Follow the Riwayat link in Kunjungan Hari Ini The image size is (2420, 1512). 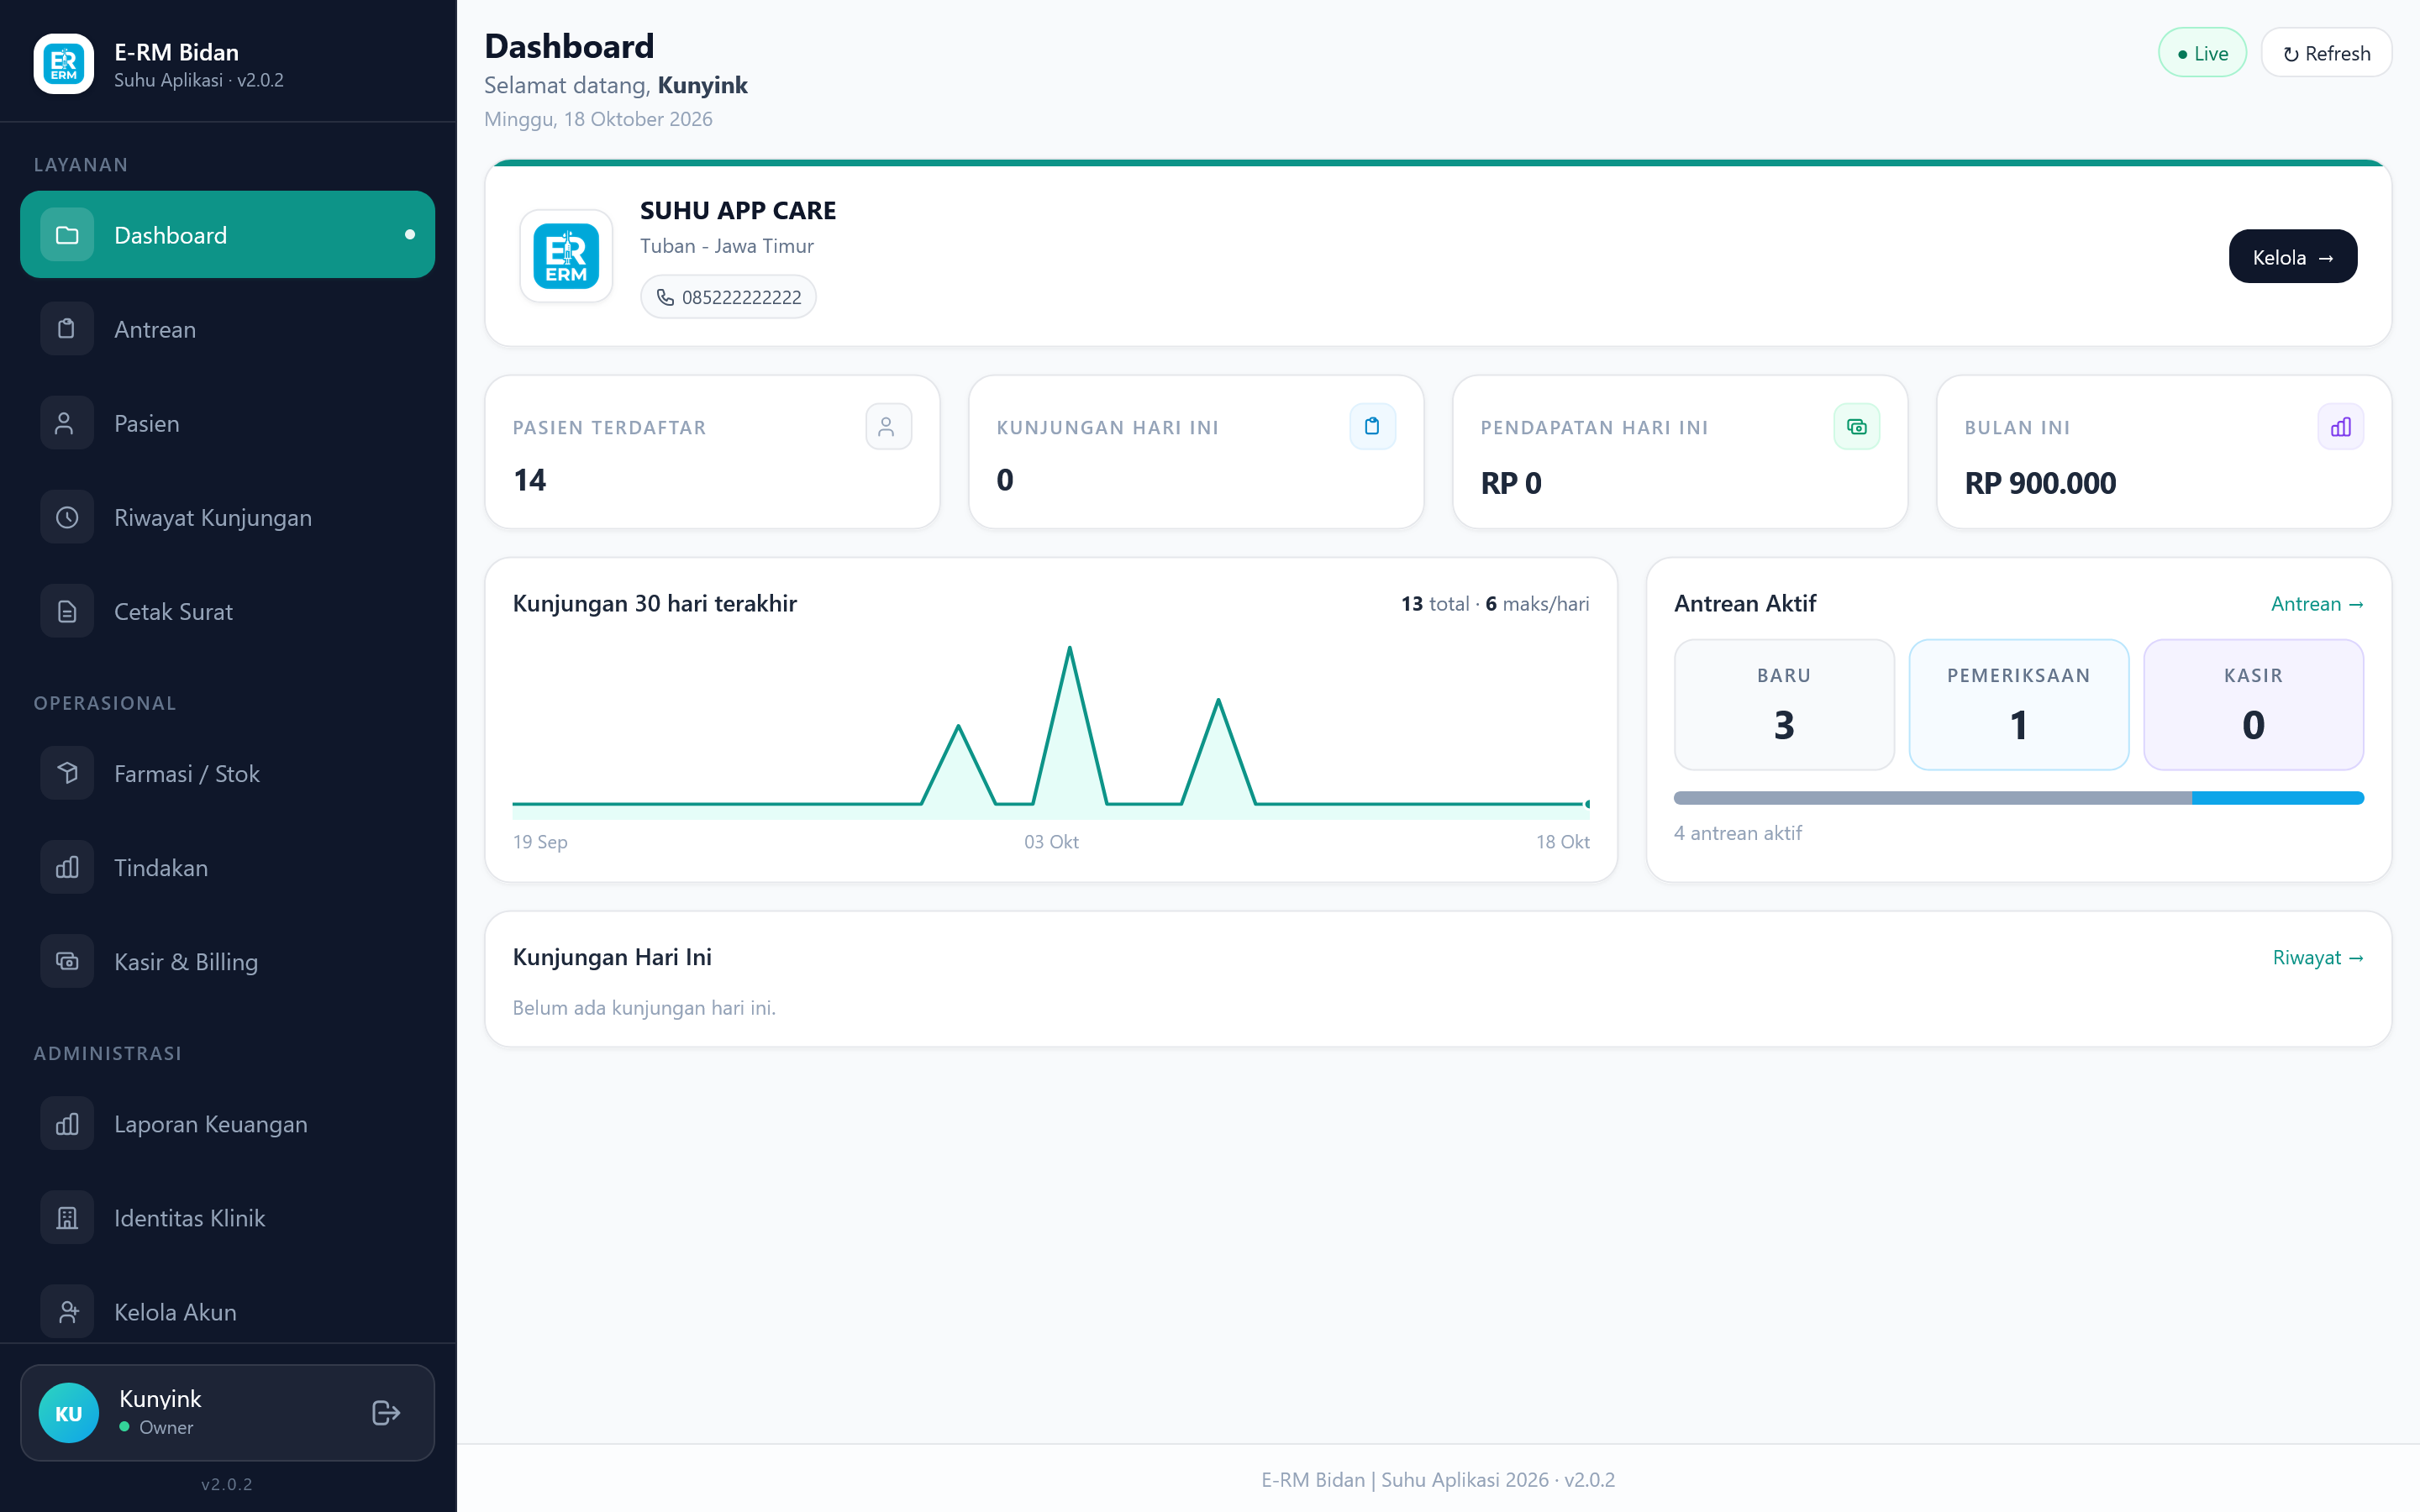pyautogui.click(x=2317, y=957)
